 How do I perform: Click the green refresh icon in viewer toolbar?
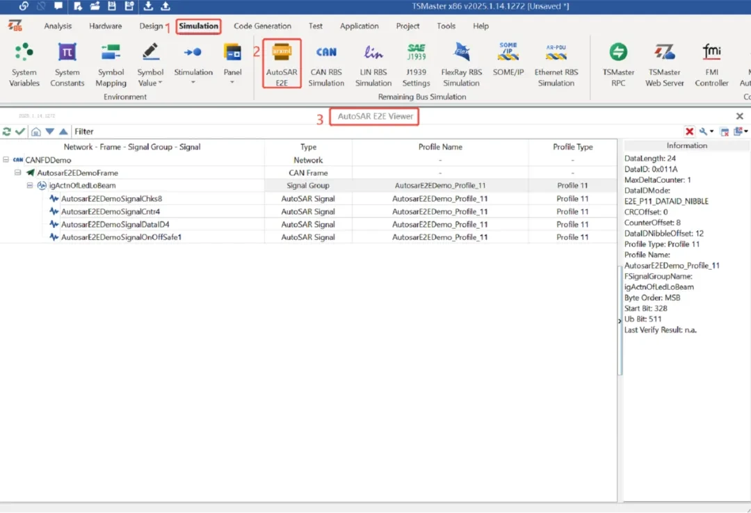[x=7, y=131]
